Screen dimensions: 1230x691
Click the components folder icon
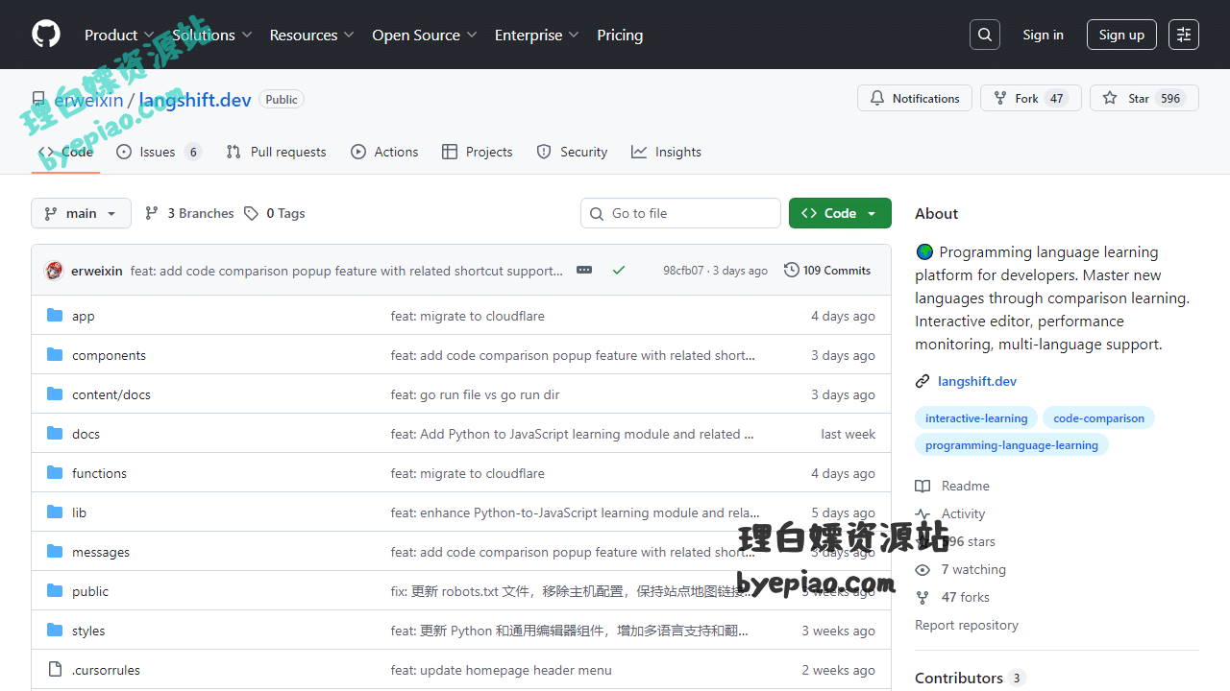point(55,355)
